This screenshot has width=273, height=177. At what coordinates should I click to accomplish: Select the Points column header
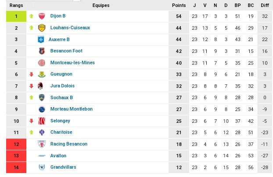179,5
